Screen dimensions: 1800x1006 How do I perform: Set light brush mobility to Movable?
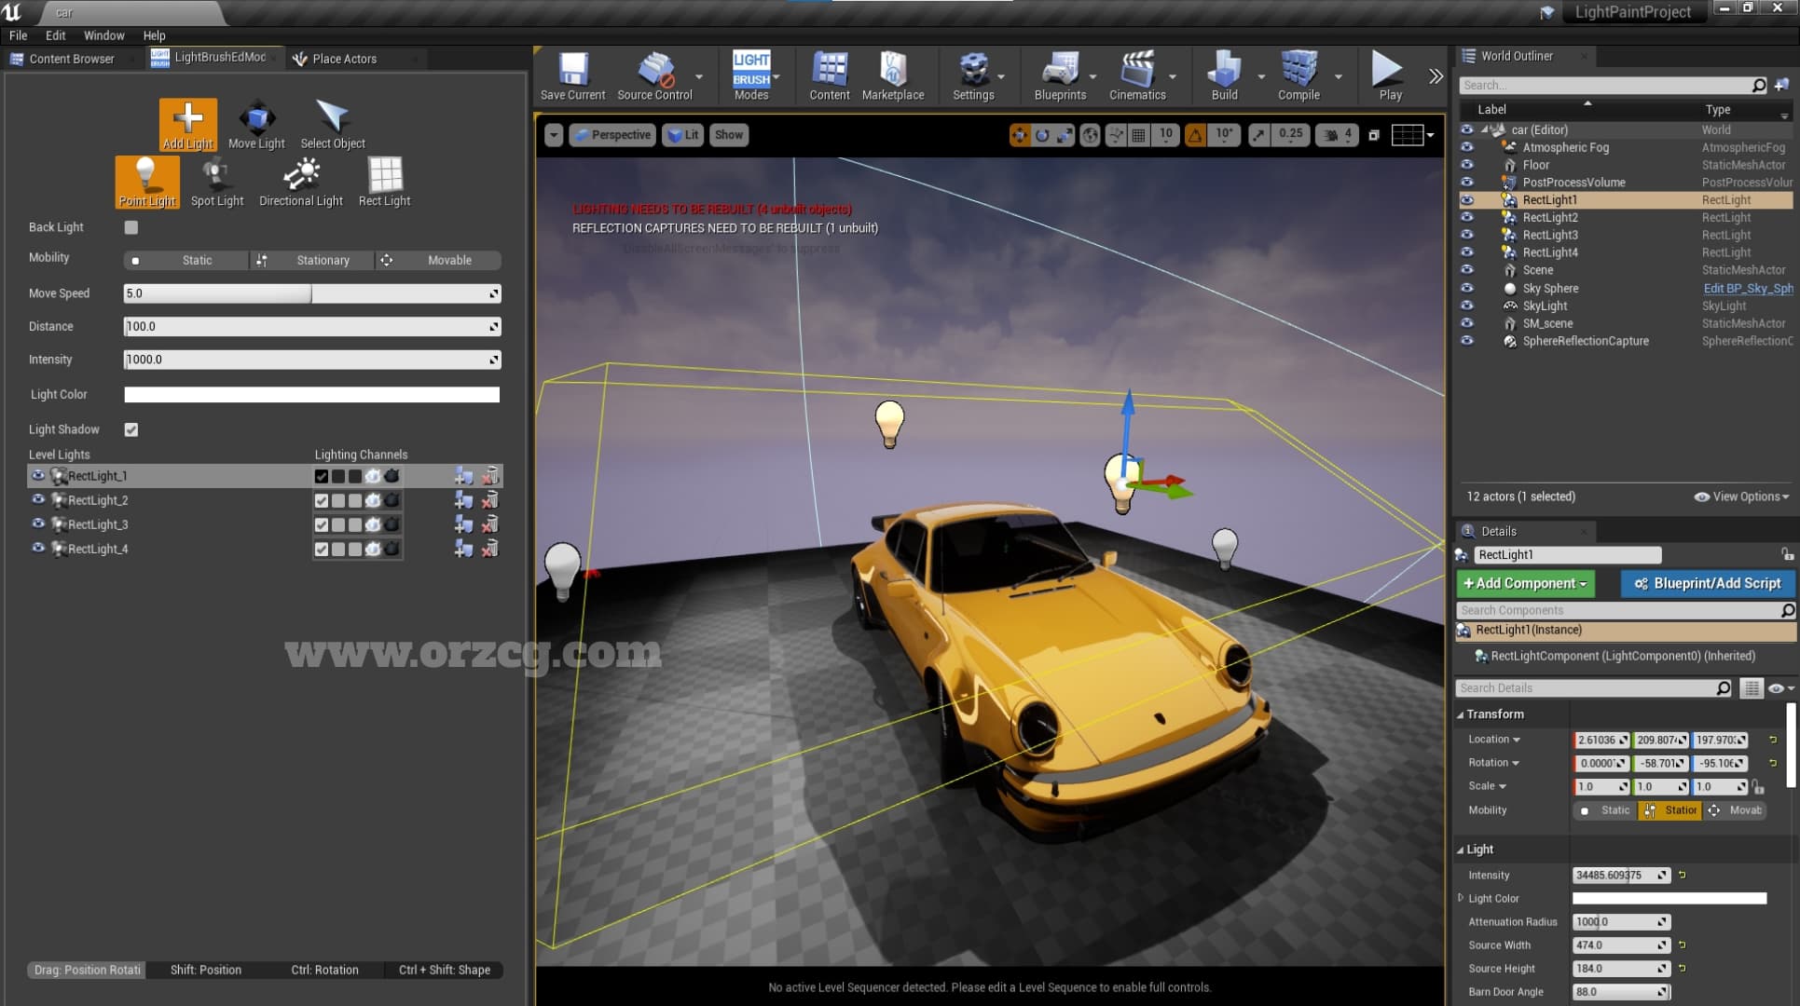(438, 260)
